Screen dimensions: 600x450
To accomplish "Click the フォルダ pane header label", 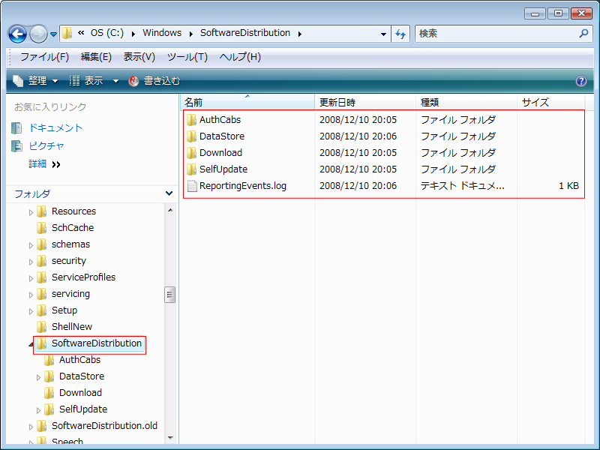I will [x=32, y=194].
